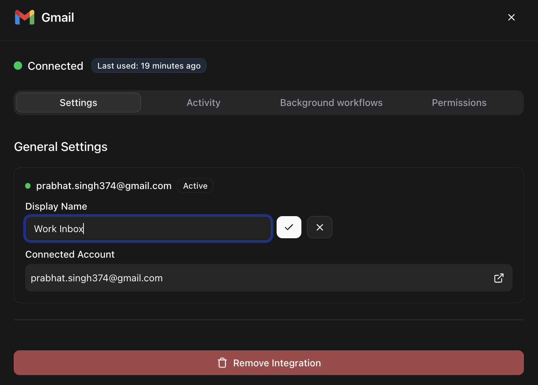Click the General Settings heading
This screenshot has height=385, width=538.
coord(61,147)
